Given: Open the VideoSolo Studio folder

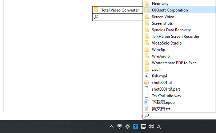Looking at the screenshot, I should click(x=179, y=43).
